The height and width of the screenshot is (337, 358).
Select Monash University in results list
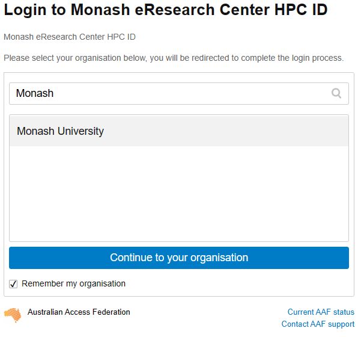coord(179,131)
